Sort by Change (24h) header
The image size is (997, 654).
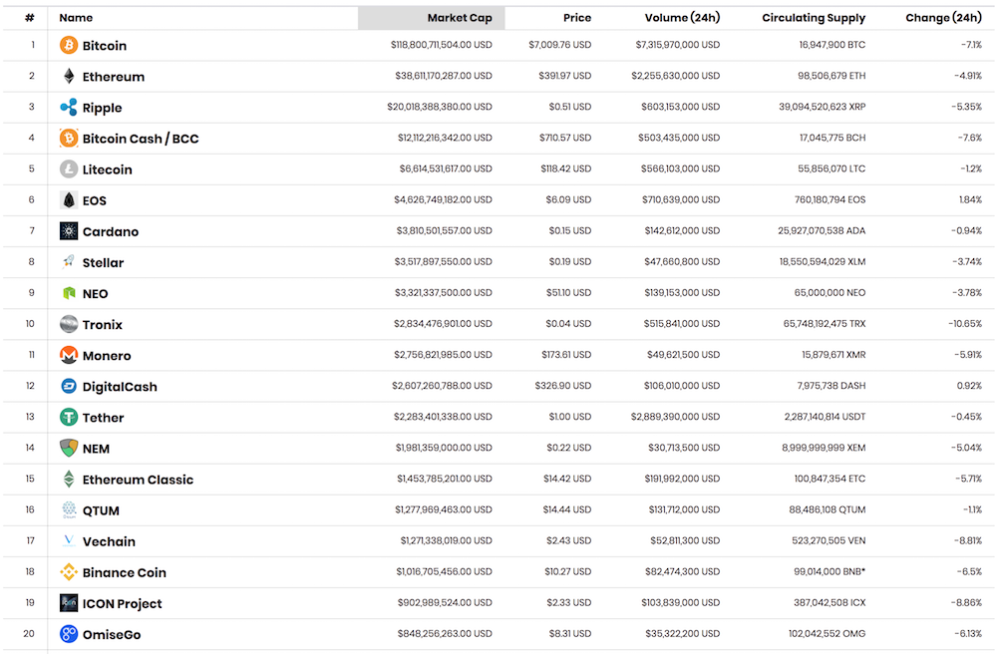click(x=943, y=18)
